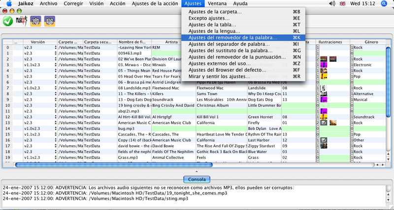
Task: Click the volume speaker icon in menu bar
Action: pos(332,3)
